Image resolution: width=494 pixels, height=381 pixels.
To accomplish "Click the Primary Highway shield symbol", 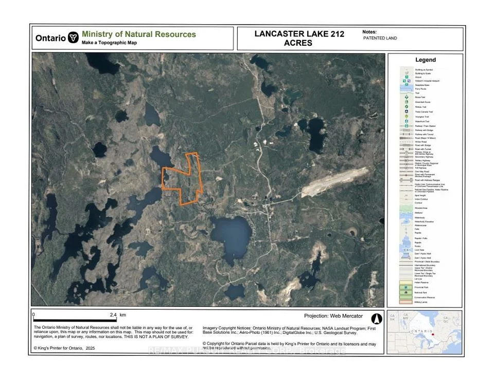I will coord(407,153).
